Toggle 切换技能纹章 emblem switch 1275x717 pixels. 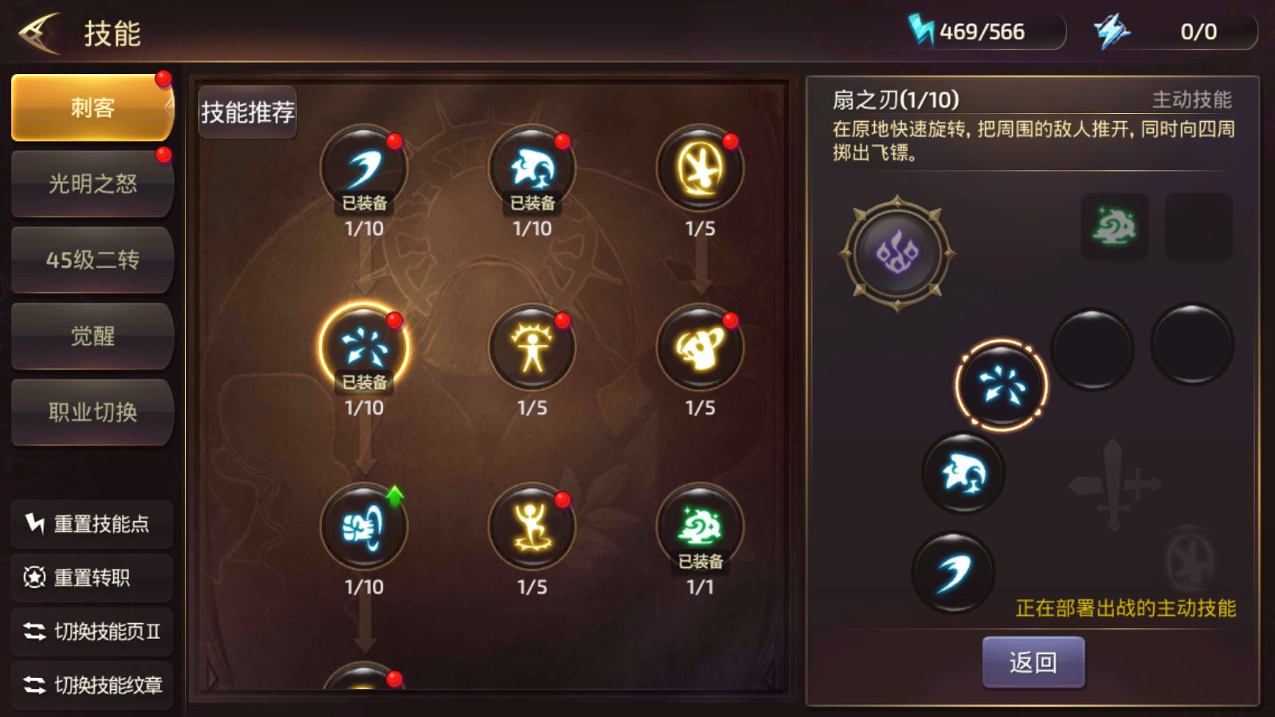[92, 685]
